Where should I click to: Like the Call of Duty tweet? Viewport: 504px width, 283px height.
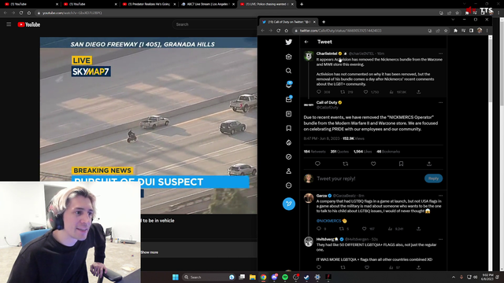(373, 164)
